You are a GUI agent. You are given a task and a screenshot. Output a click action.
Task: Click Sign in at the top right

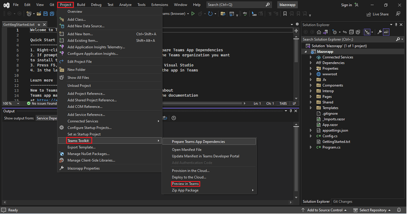coord(346,5)
